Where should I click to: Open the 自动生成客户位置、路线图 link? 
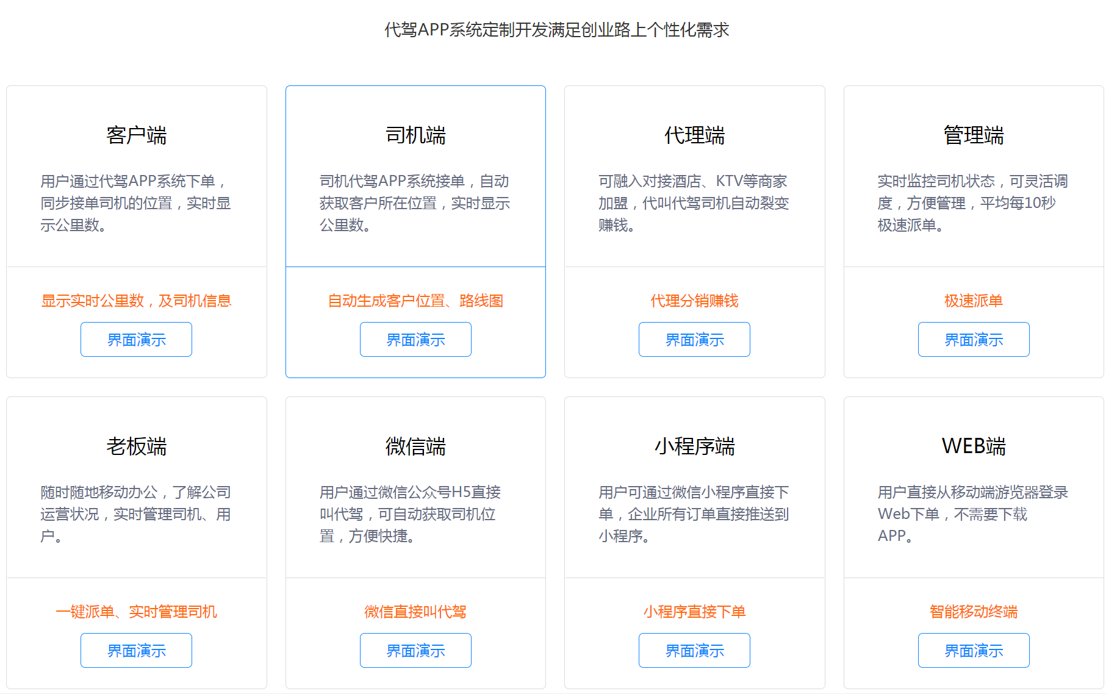(x=415, y=300)
